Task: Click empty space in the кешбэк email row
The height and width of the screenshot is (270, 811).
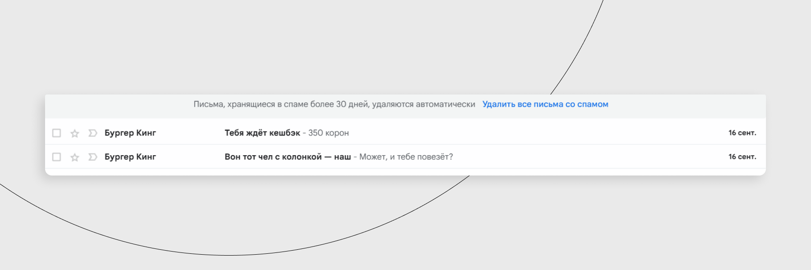Action: click(x=541, y=133)
